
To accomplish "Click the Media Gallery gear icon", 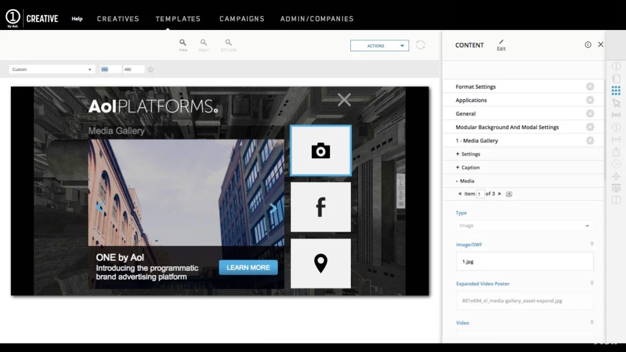I will [590, 140].
